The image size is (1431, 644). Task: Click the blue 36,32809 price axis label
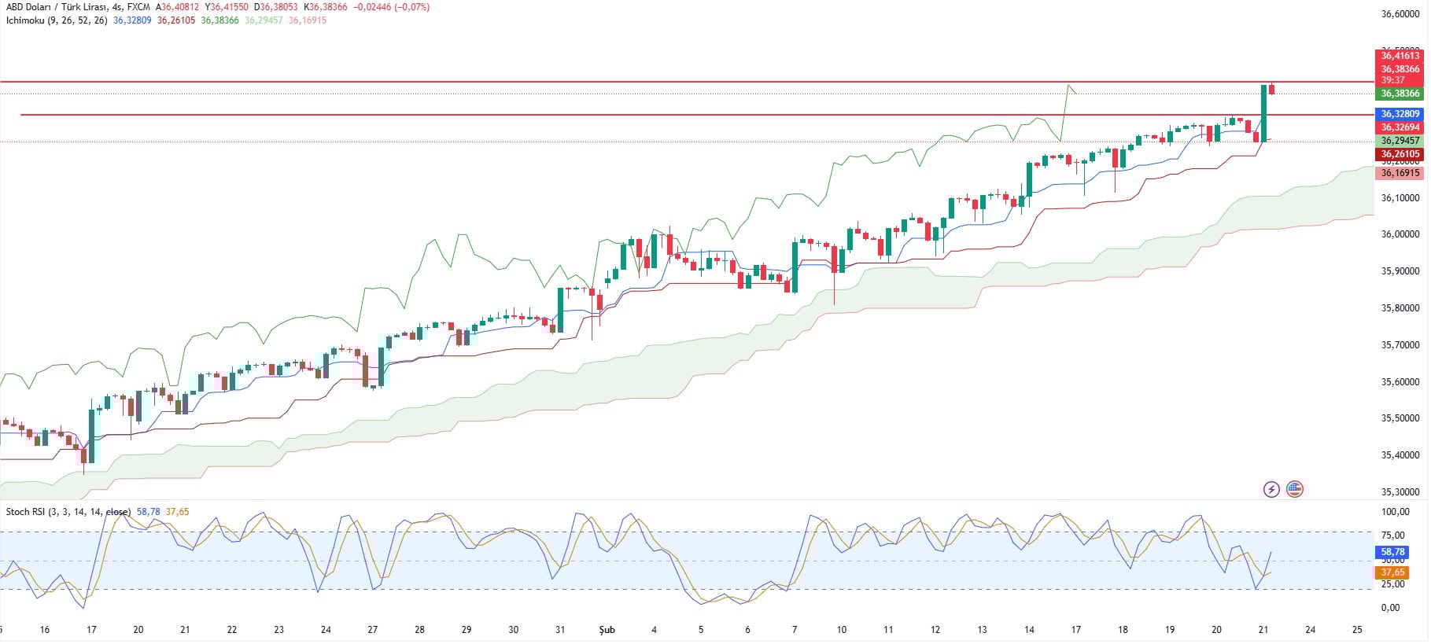(1400, 114)
